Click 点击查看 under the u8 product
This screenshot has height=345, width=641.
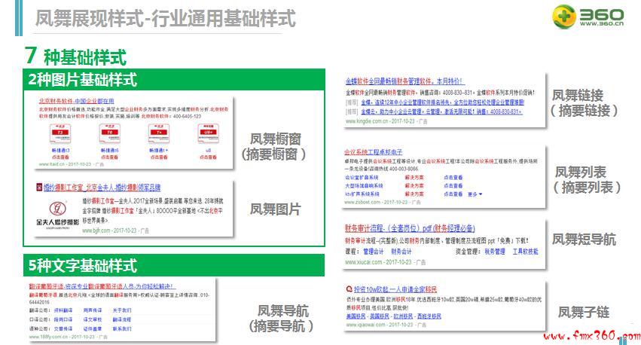point(208,157)
